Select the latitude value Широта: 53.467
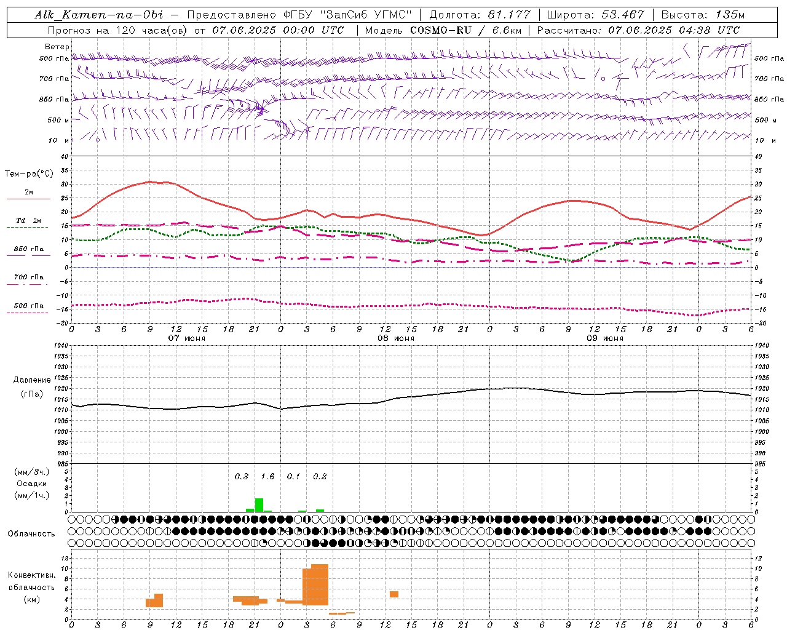 [x=595, y=15]
